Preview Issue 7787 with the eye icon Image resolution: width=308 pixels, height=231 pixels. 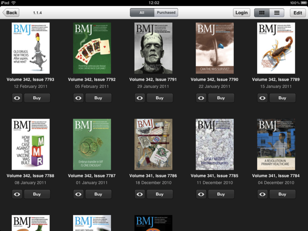(79, 194)
